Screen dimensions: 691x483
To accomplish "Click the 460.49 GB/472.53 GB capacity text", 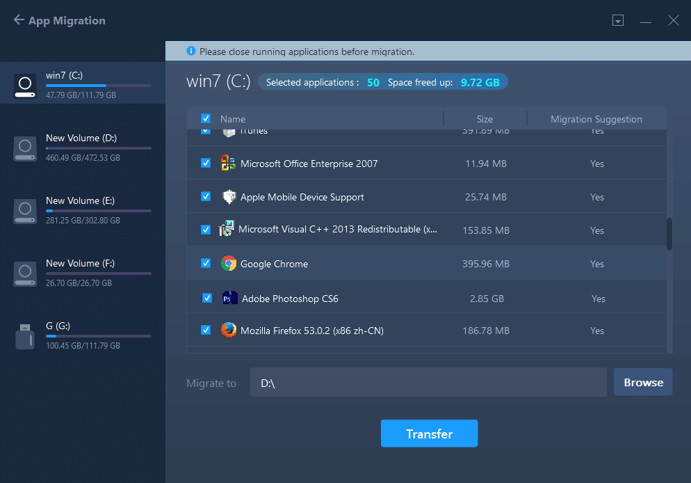I will [x=83, y=157].
